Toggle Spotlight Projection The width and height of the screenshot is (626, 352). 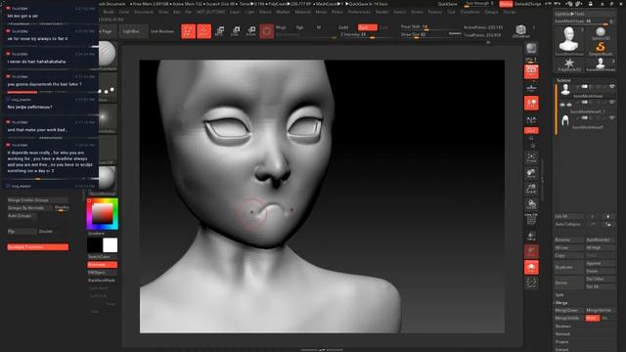[37, 247]
